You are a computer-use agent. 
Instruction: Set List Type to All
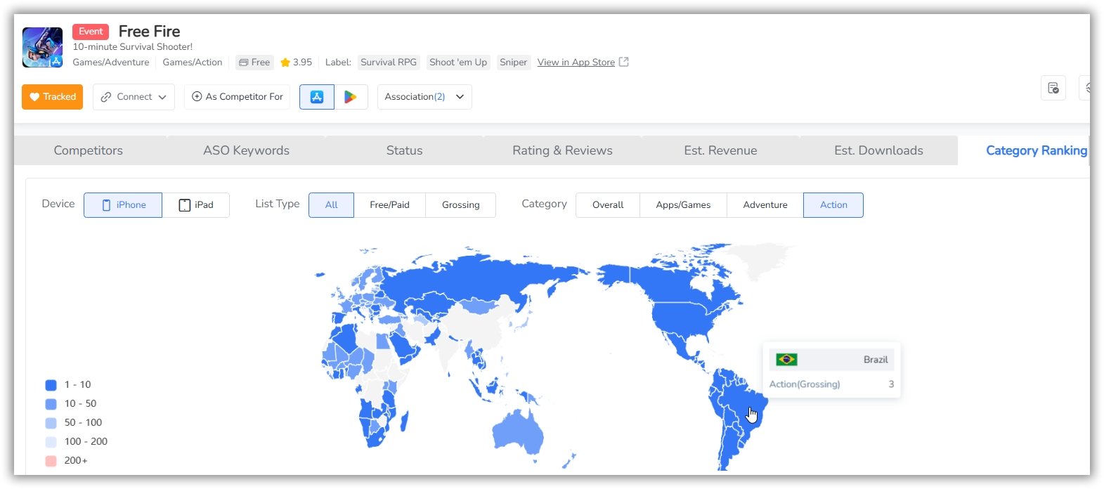point(332,205)
